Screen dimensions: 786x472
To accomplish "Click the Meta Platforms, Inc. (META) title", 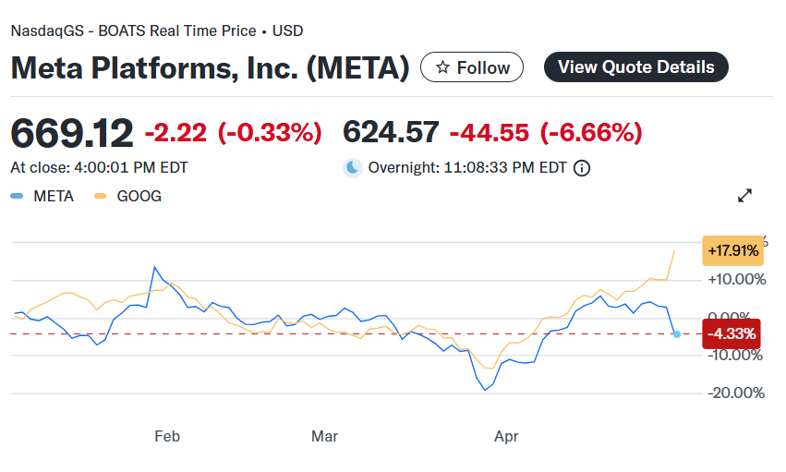I will point(210,67).
